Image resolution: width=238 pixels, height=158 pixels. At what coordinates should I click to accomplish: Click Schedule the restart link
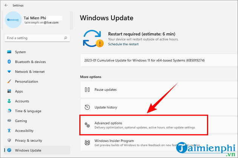pos(123,44)
